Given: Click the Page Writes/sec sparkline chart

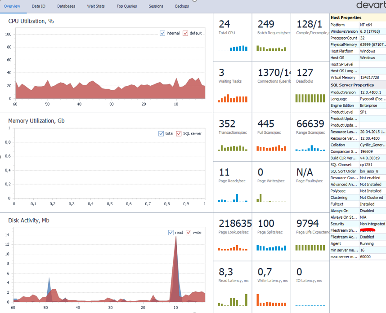Looking at the screenshot, I should pyautogui.click(x=271, y=198).
